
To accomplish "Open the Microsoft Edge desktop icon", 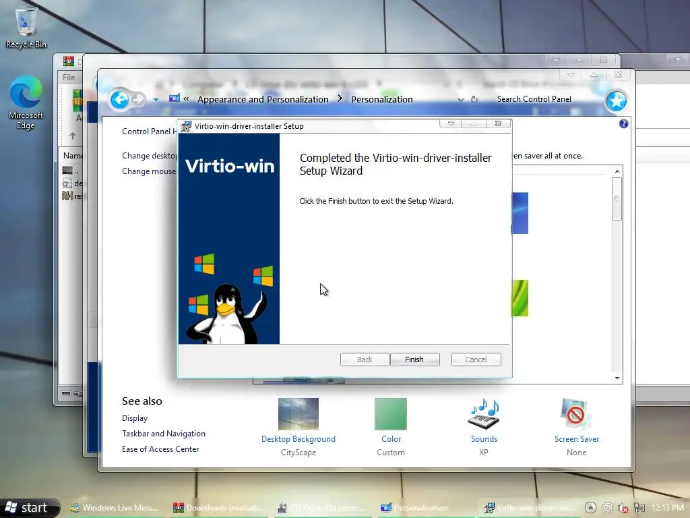I will pyautogui.click(x=26, y=103).
